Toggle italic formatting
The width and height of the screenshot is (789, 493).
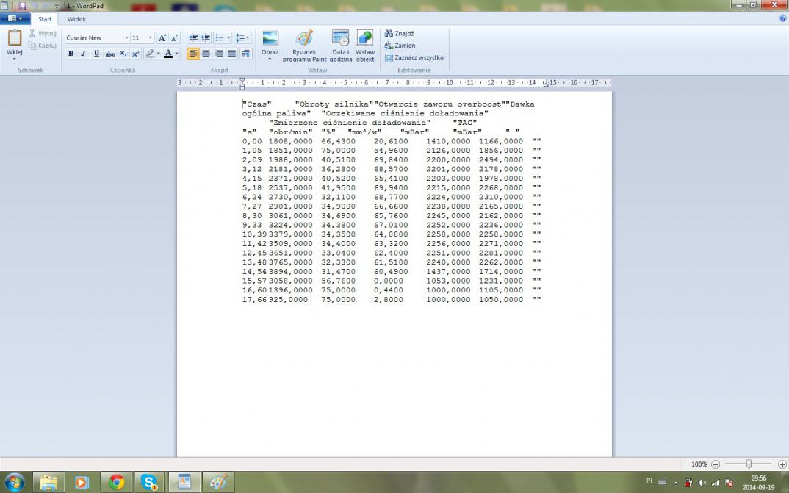click(x=84, y=54)
